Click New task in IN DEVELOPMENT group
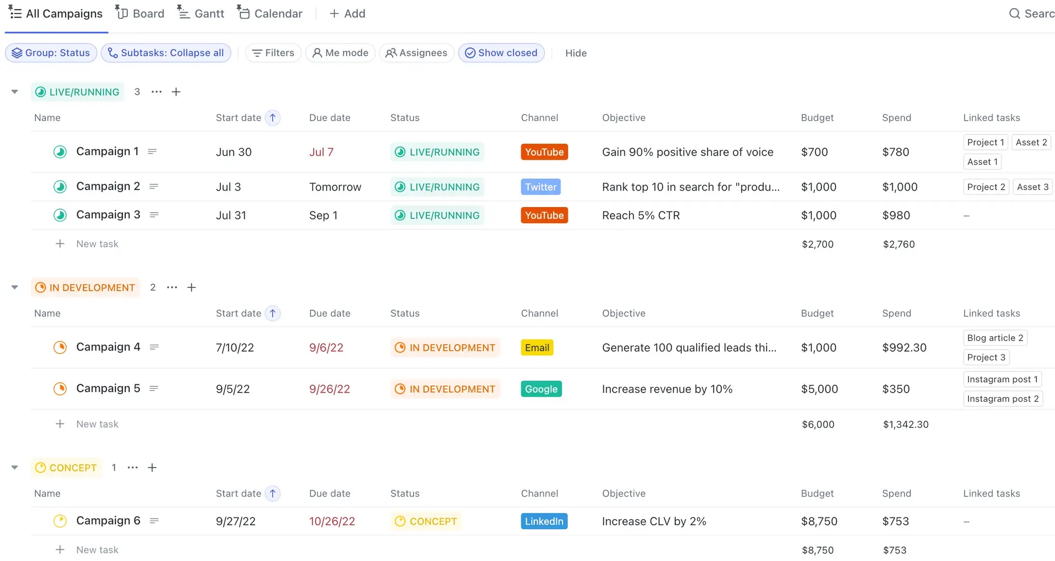This screenshot has height=561, width=1055. (x=97, y=424)
